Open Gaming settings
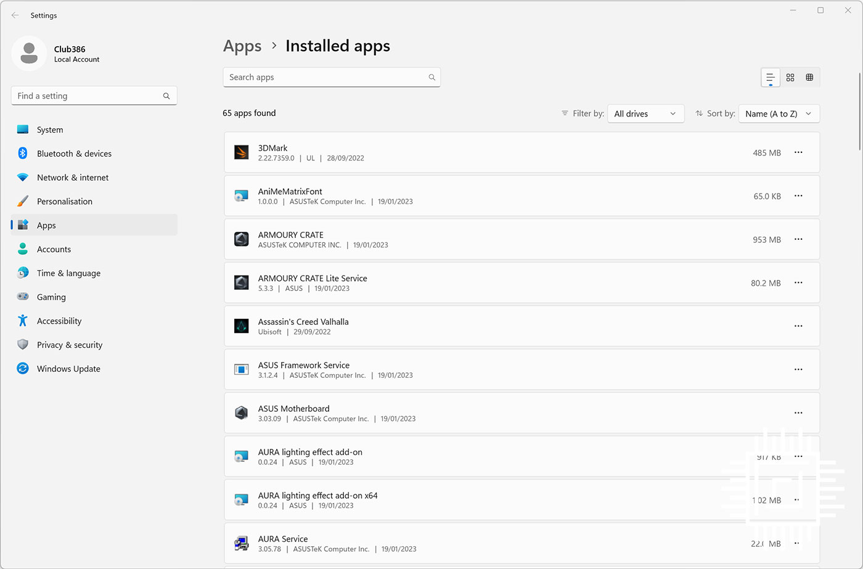 [x=94, y=297]
